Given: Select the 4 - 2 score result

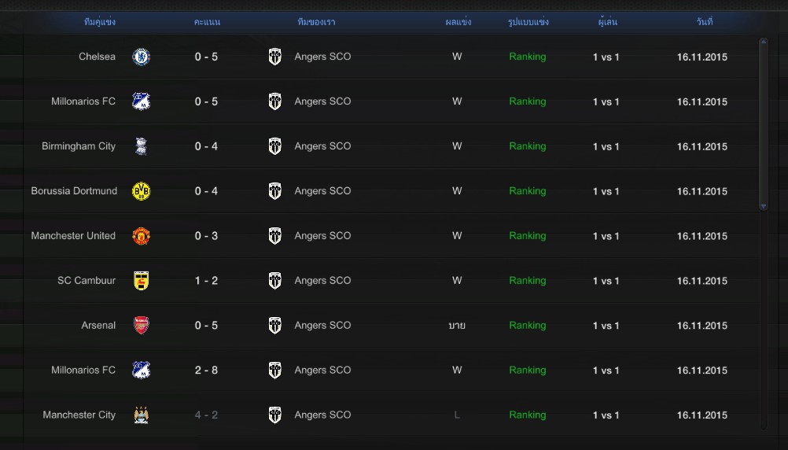Looking at the screenshot, I should point(207,415).
